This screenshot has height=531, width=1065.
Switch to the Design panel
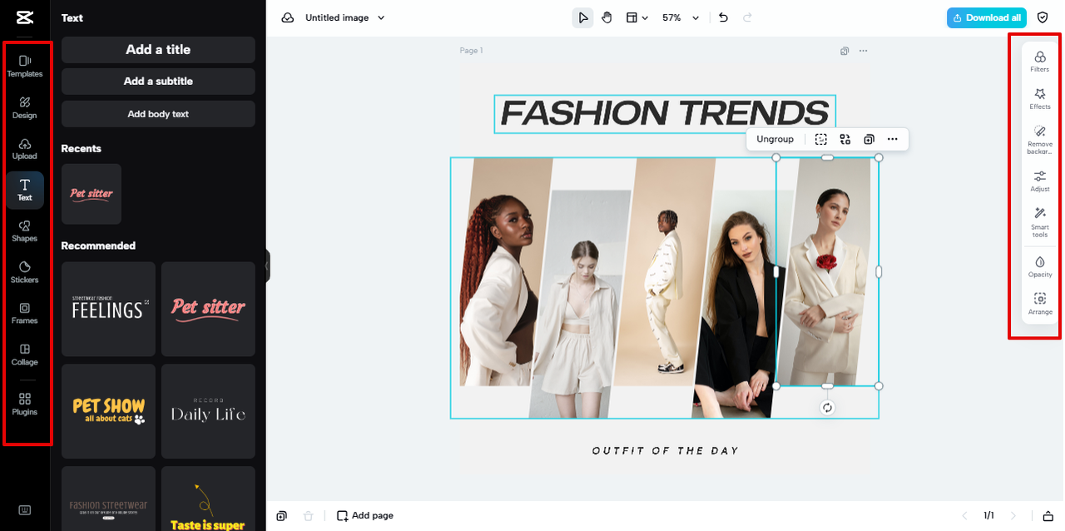click(x=25, y=107)
